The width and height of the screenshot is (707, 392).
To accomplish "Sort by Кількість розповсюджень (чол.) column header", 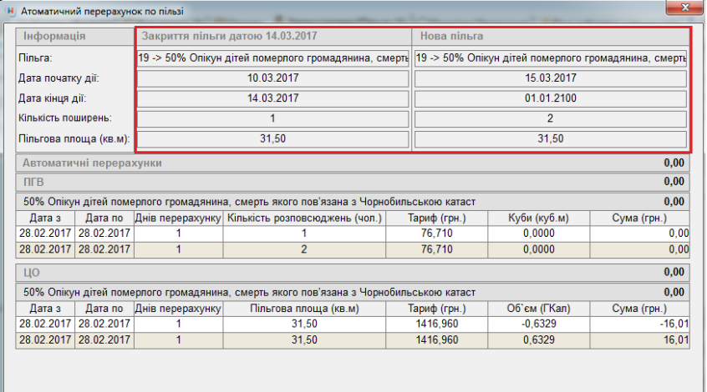I will click(x=304, y=219).
